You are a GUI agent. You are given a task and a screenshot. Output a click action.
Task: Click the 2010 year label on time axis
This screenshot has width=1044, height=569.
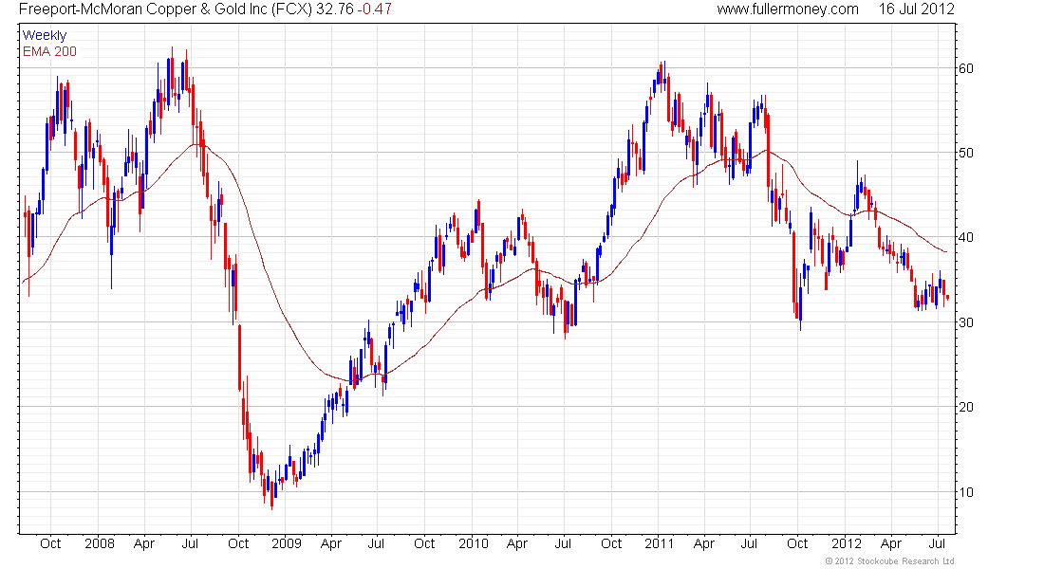point(474,543)
